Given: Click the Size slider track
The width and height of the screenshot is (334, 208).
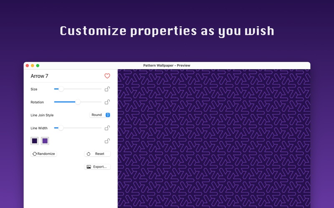Looking at the screenshot, I should (78, 89).
